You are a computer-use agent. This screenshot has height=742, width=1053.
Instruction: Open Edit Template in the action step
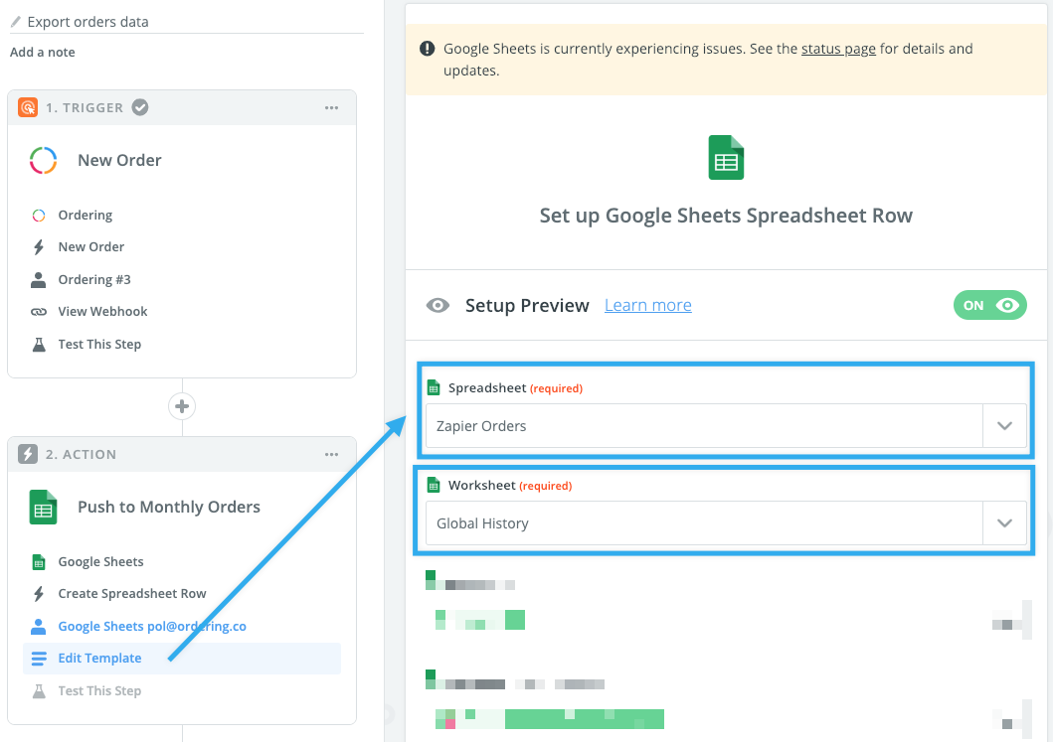182,659
